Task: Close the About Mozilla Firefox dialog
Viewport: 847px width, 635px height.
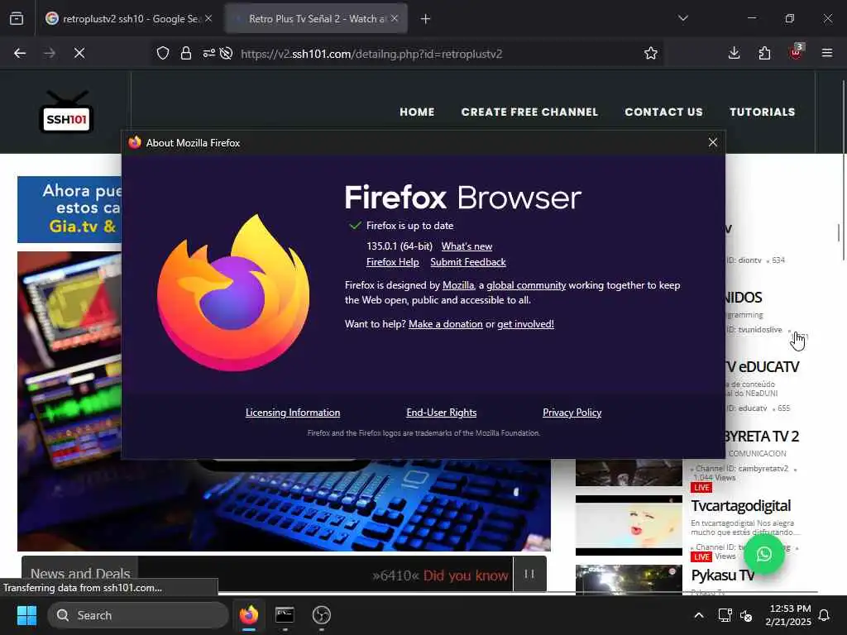Action: click(x=712, y=142)
